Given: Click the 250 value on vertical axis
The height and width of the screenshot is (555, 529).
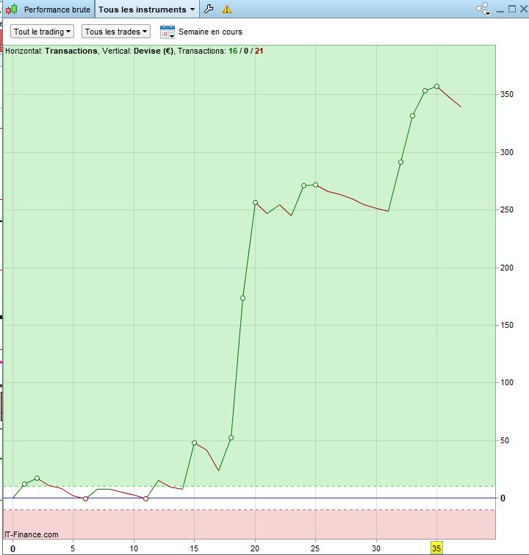Looking at the screenshot, I should [x=507, y=210].
